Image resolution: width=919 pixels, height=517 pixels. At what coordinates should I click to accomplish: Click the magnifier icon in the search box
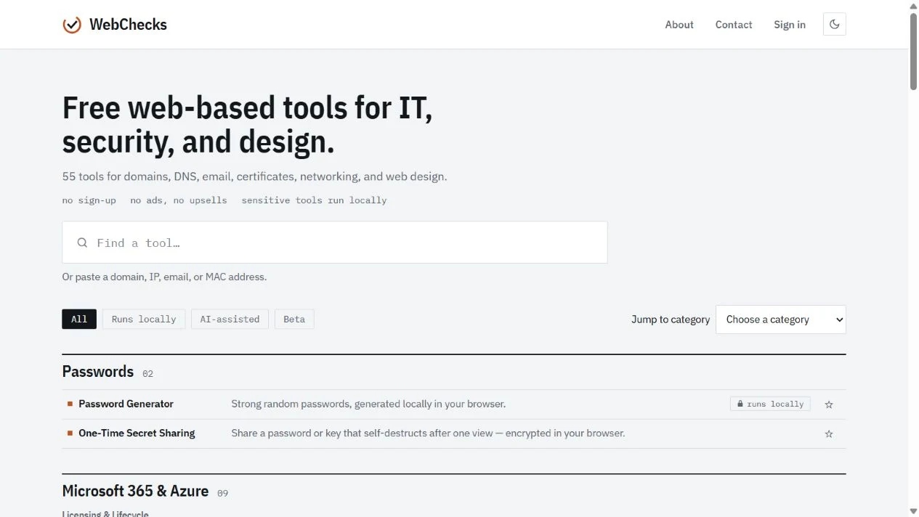click(82, 243)
